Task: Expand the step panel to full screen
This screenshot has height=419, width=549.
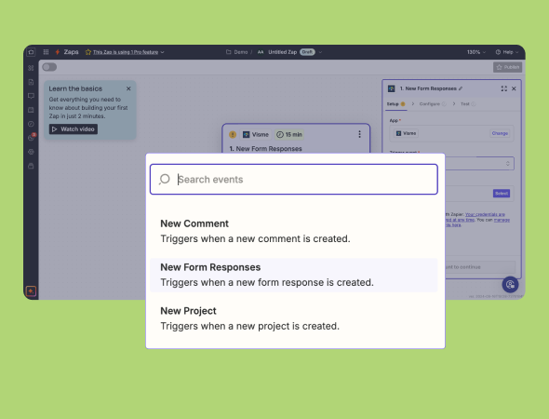Action: pos(503,88)
